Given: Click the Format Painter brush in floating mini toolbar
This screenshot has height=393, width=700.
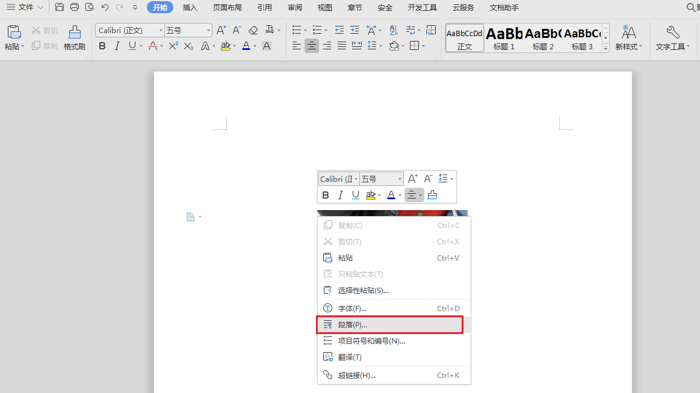Looking at the screenshot, I should coord(432,195).
